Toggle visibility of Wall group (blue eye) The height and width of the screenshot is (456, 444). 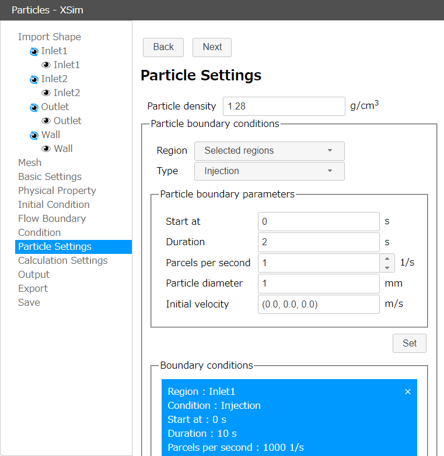click(34, 135)
